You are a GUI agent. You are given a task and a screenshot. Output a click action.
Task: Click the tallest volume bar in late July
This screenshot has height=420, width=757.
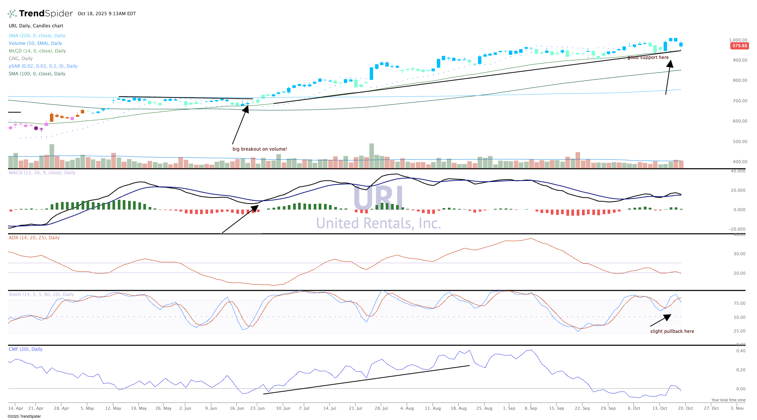pos(372,156)
